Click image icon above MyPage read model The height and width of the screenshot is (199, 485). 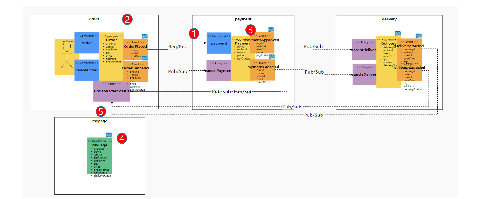(x=109, y=135)
